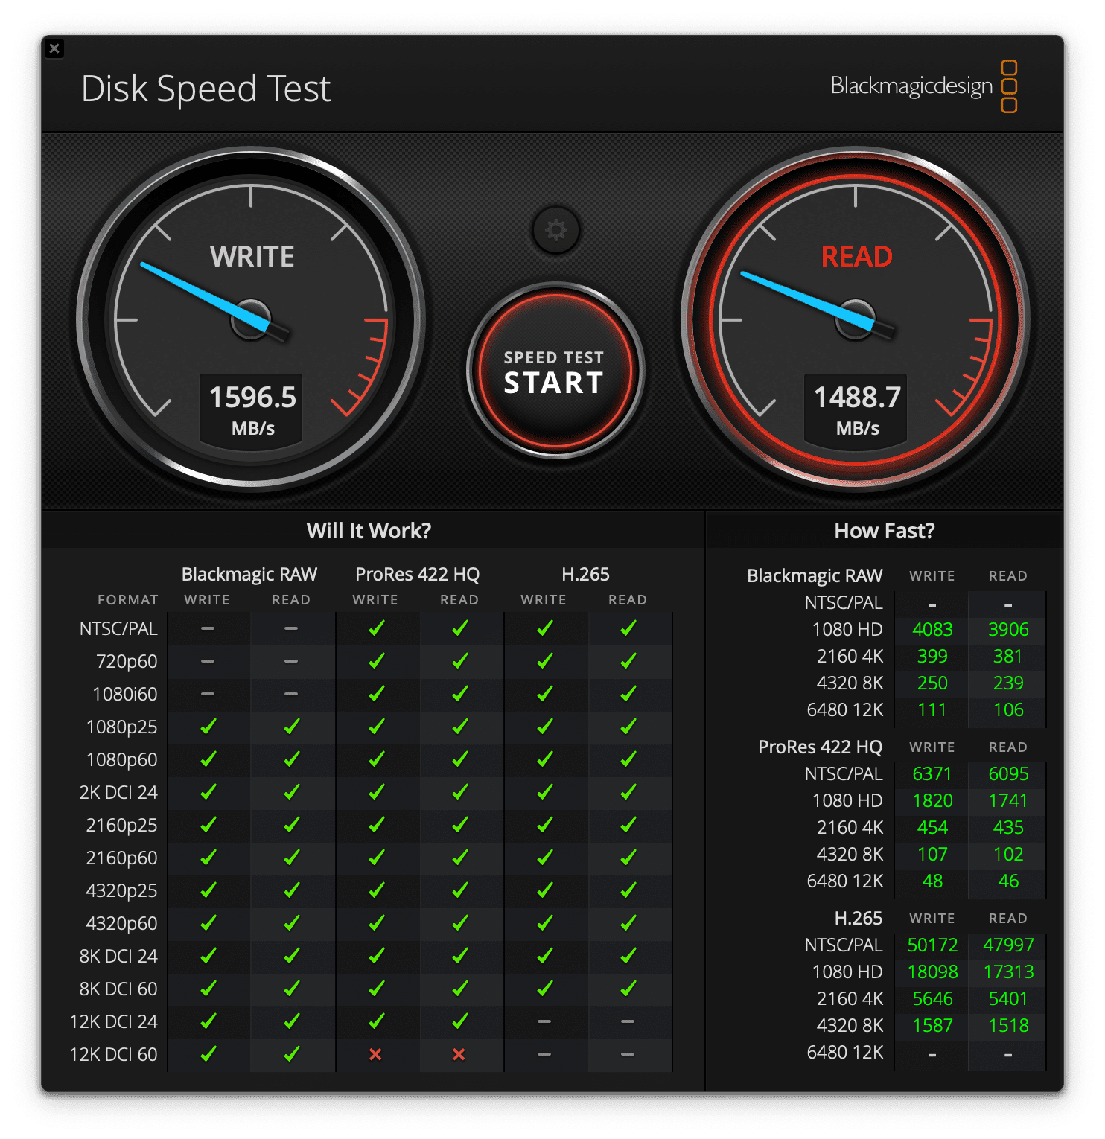The width and height of the screenshot is (1105, 1139).
Task: Select H.265 read checkmark at 8K DCI 60
Action: (x=628, y=989)
